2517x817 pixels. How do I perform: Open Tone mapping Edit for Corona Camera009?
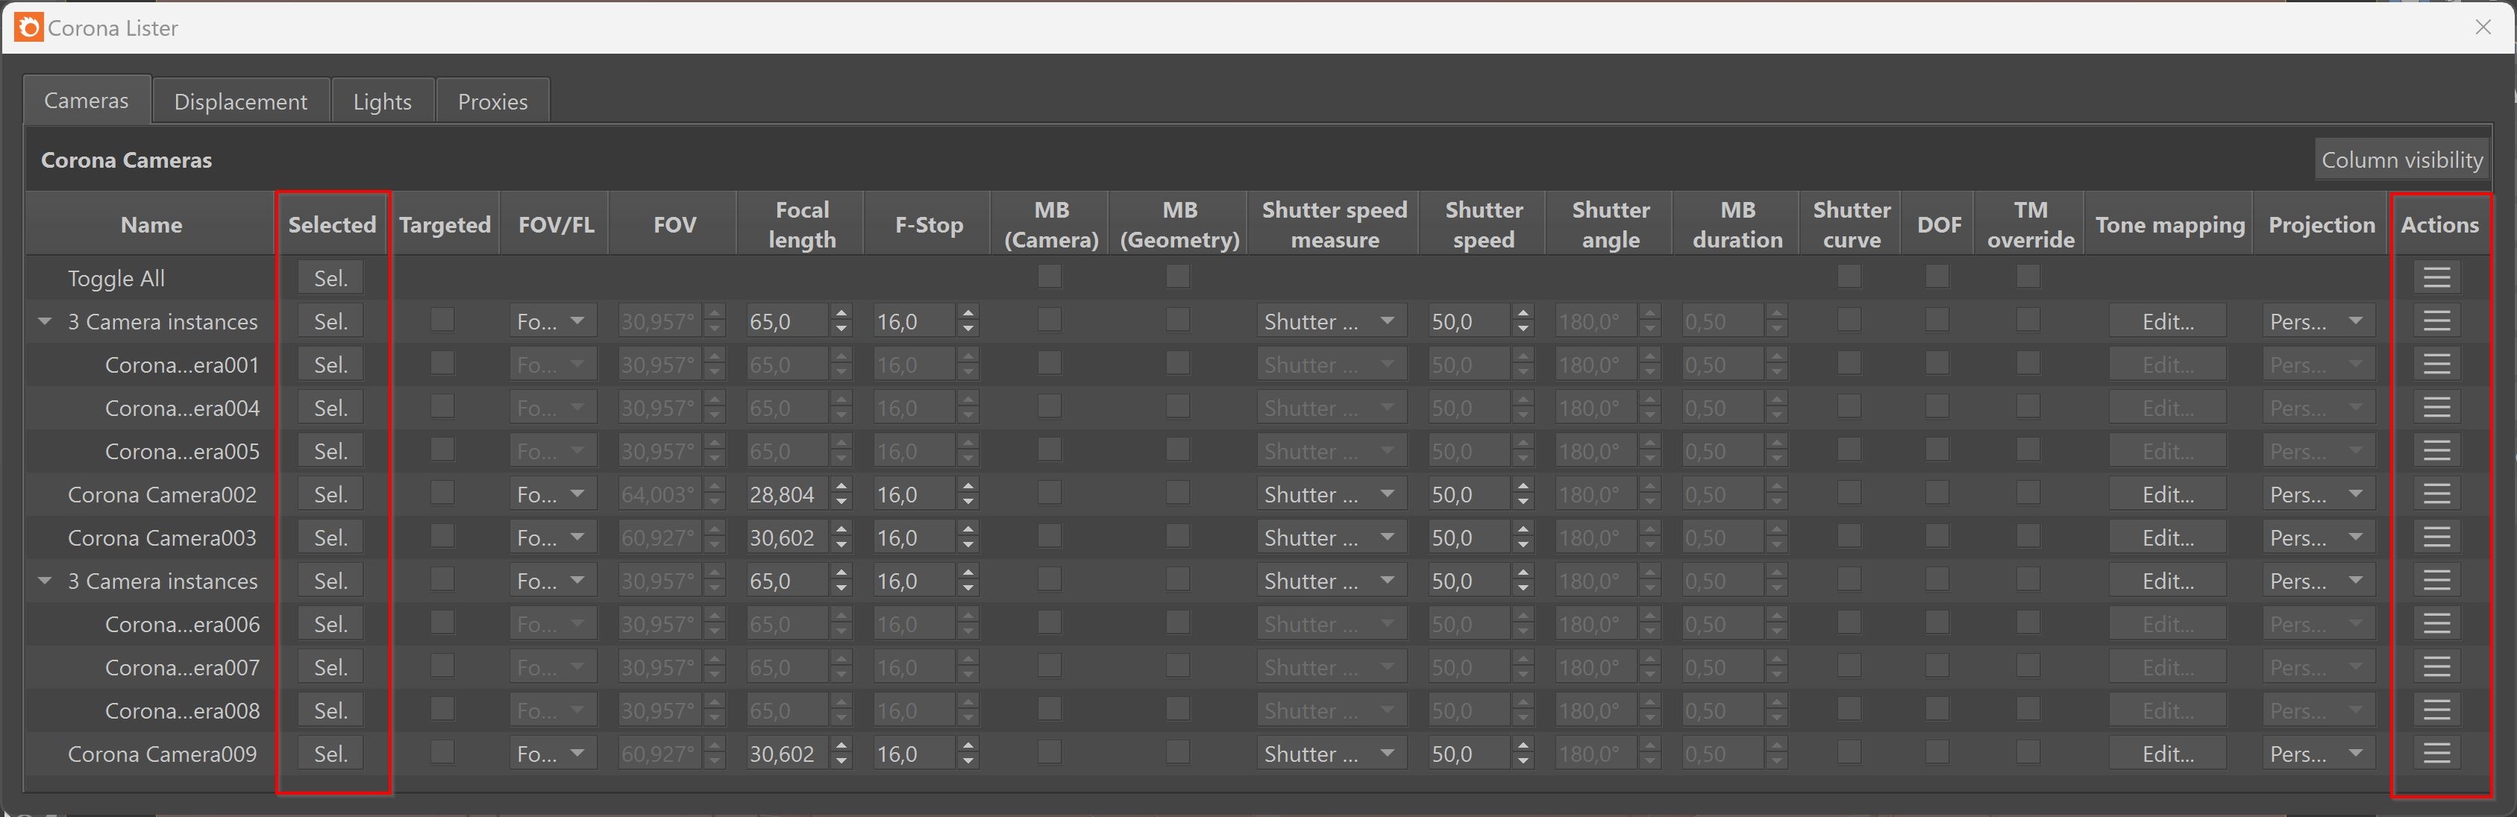[x=2167, y=754]
